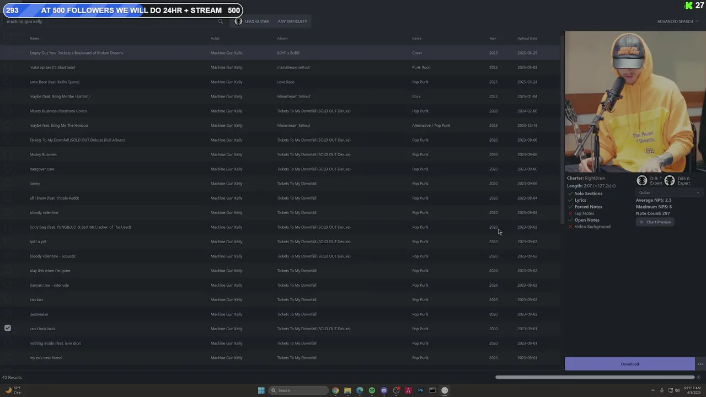Open Google Chrome from the taskbar
Image resolution: width=706 pixels, height=397 pixels.
[x=335, y=390]
